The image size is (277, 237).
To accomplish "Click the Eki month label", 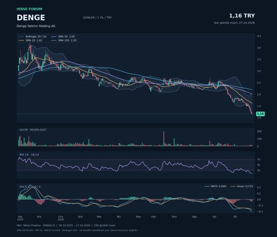I will click(x=235, y=217).
